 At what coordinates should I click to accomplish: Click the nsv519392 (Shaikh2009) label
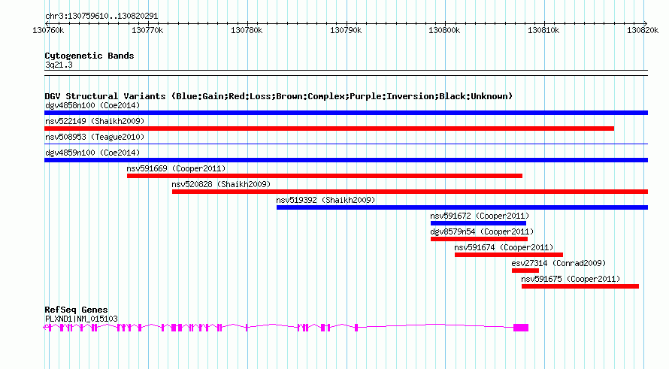[325, 200]
